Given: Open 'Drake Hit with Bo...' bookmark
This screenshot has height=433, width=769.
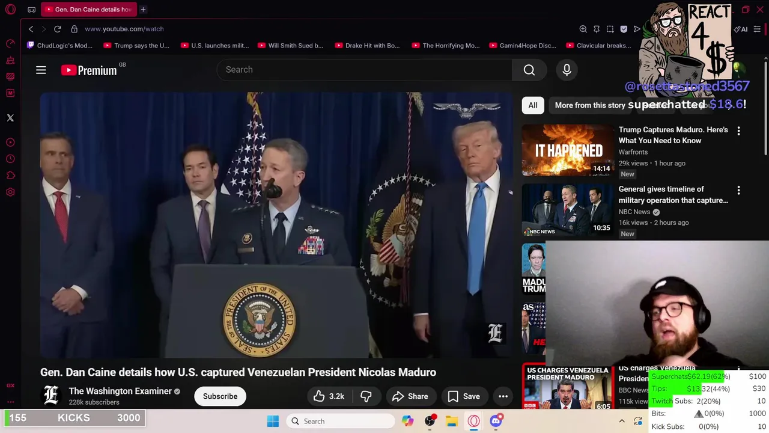Looking at the screenshot, I should tap(367, 46).
